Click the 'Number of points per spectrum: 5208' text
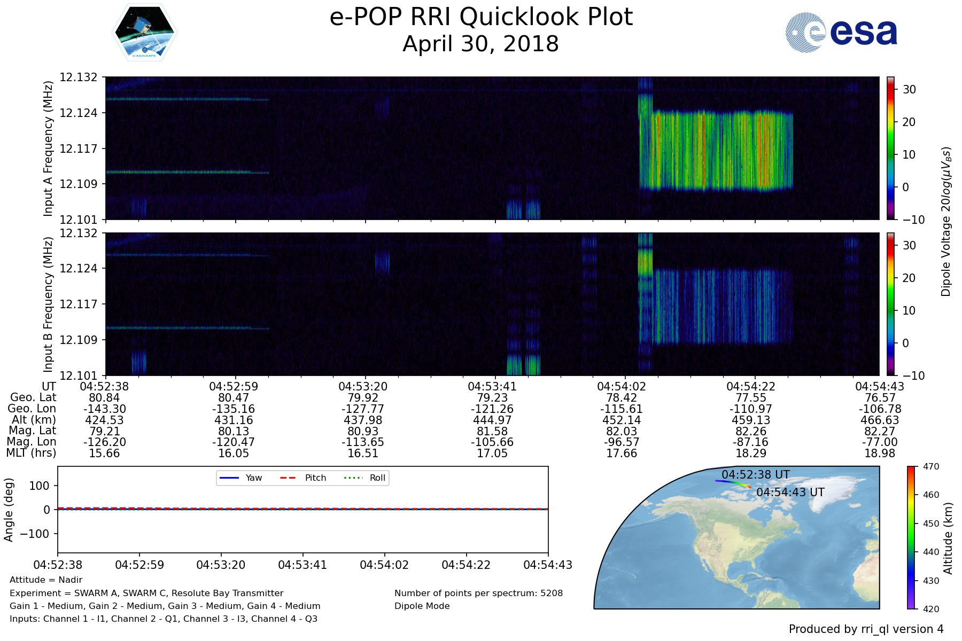Screen dimensions: 962x641 tap(478, 593)
